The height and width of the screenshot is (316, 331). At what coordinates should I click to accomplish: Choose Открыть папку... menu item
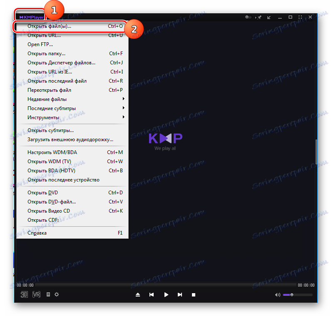[x=72, y=54]
